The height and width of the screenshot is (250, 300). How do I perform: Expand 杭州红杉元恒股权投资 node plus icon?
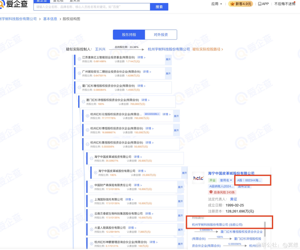pos(87,116)
